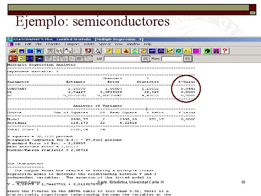Click the Undo arrow icon
The width and height of the screenshot is (261, 196).
coord(76,51)
